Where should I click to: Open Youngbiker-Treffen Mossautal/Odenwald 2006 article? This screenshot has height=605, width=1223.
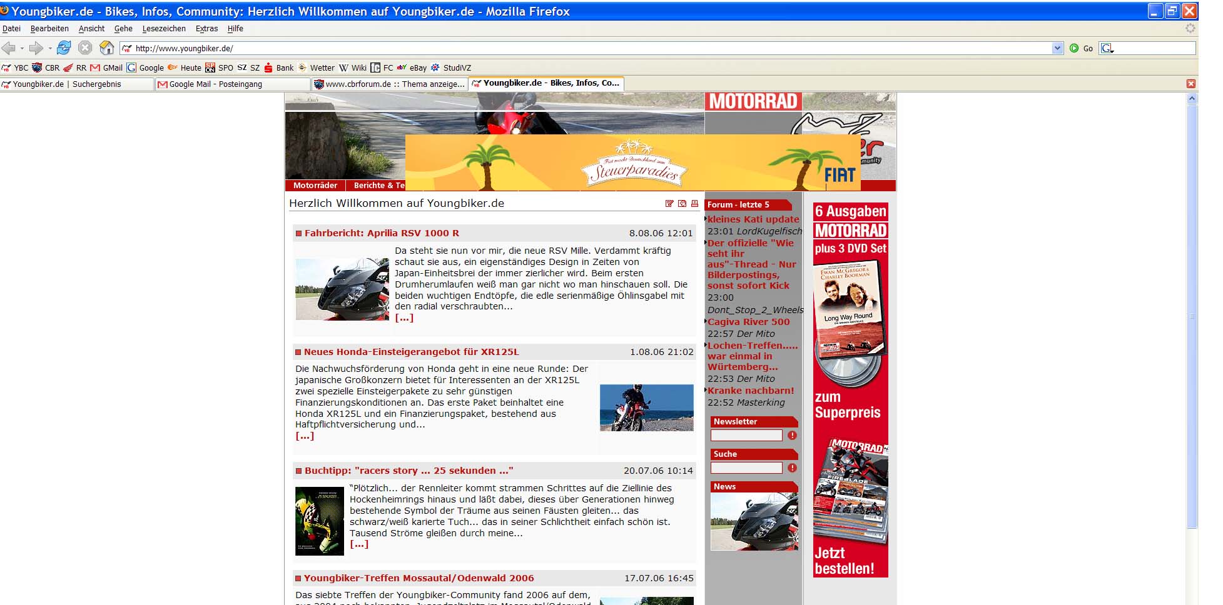(x=419, y=578)
